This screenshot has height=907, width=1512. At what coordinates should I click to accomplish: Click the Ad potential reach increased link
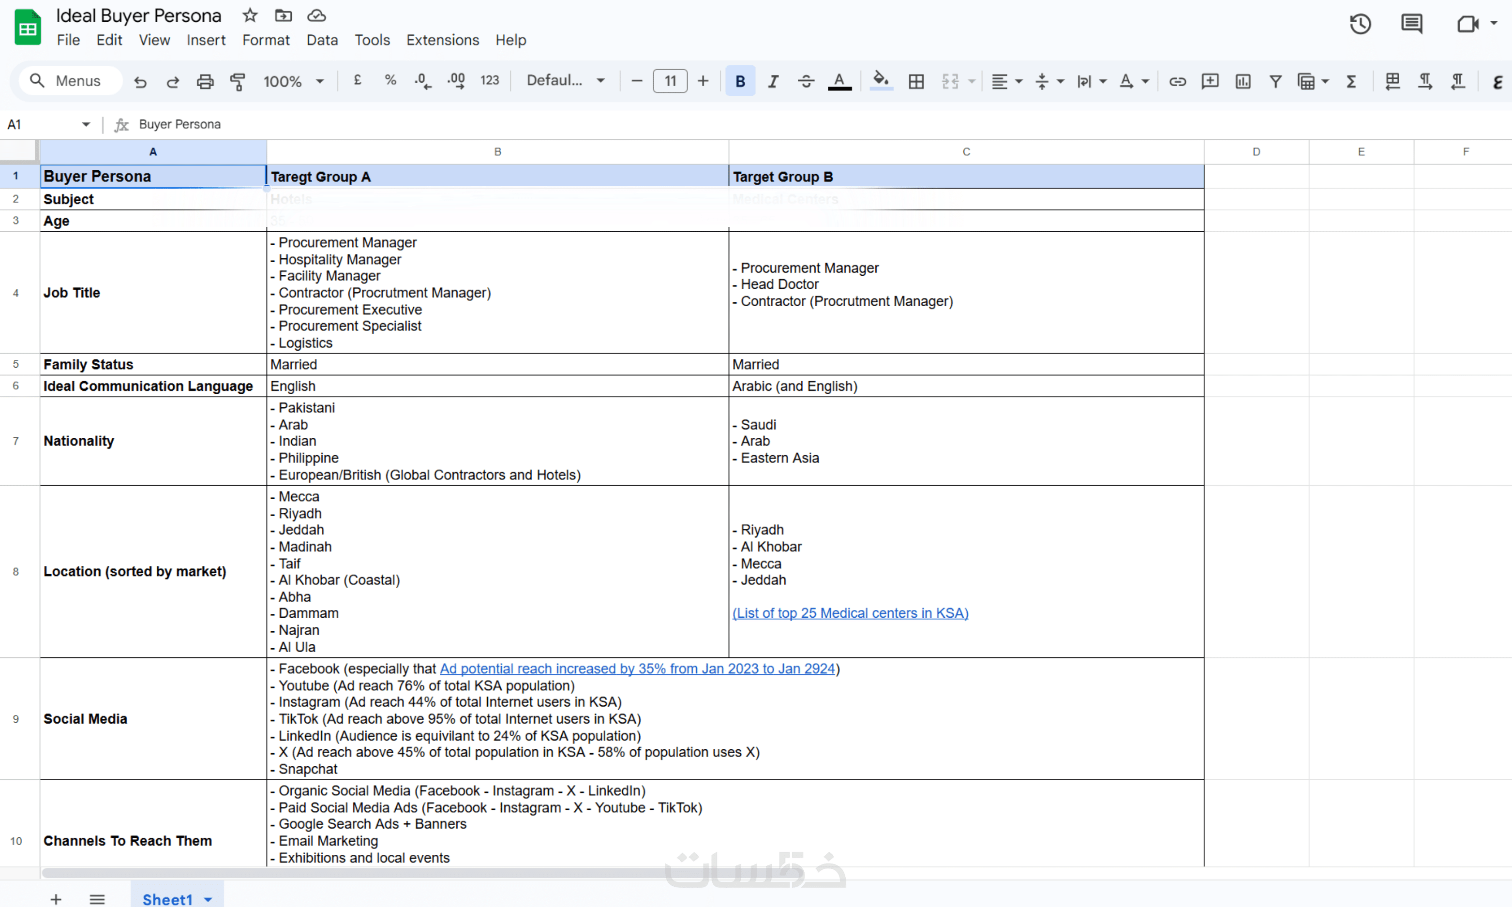[637, 669]
